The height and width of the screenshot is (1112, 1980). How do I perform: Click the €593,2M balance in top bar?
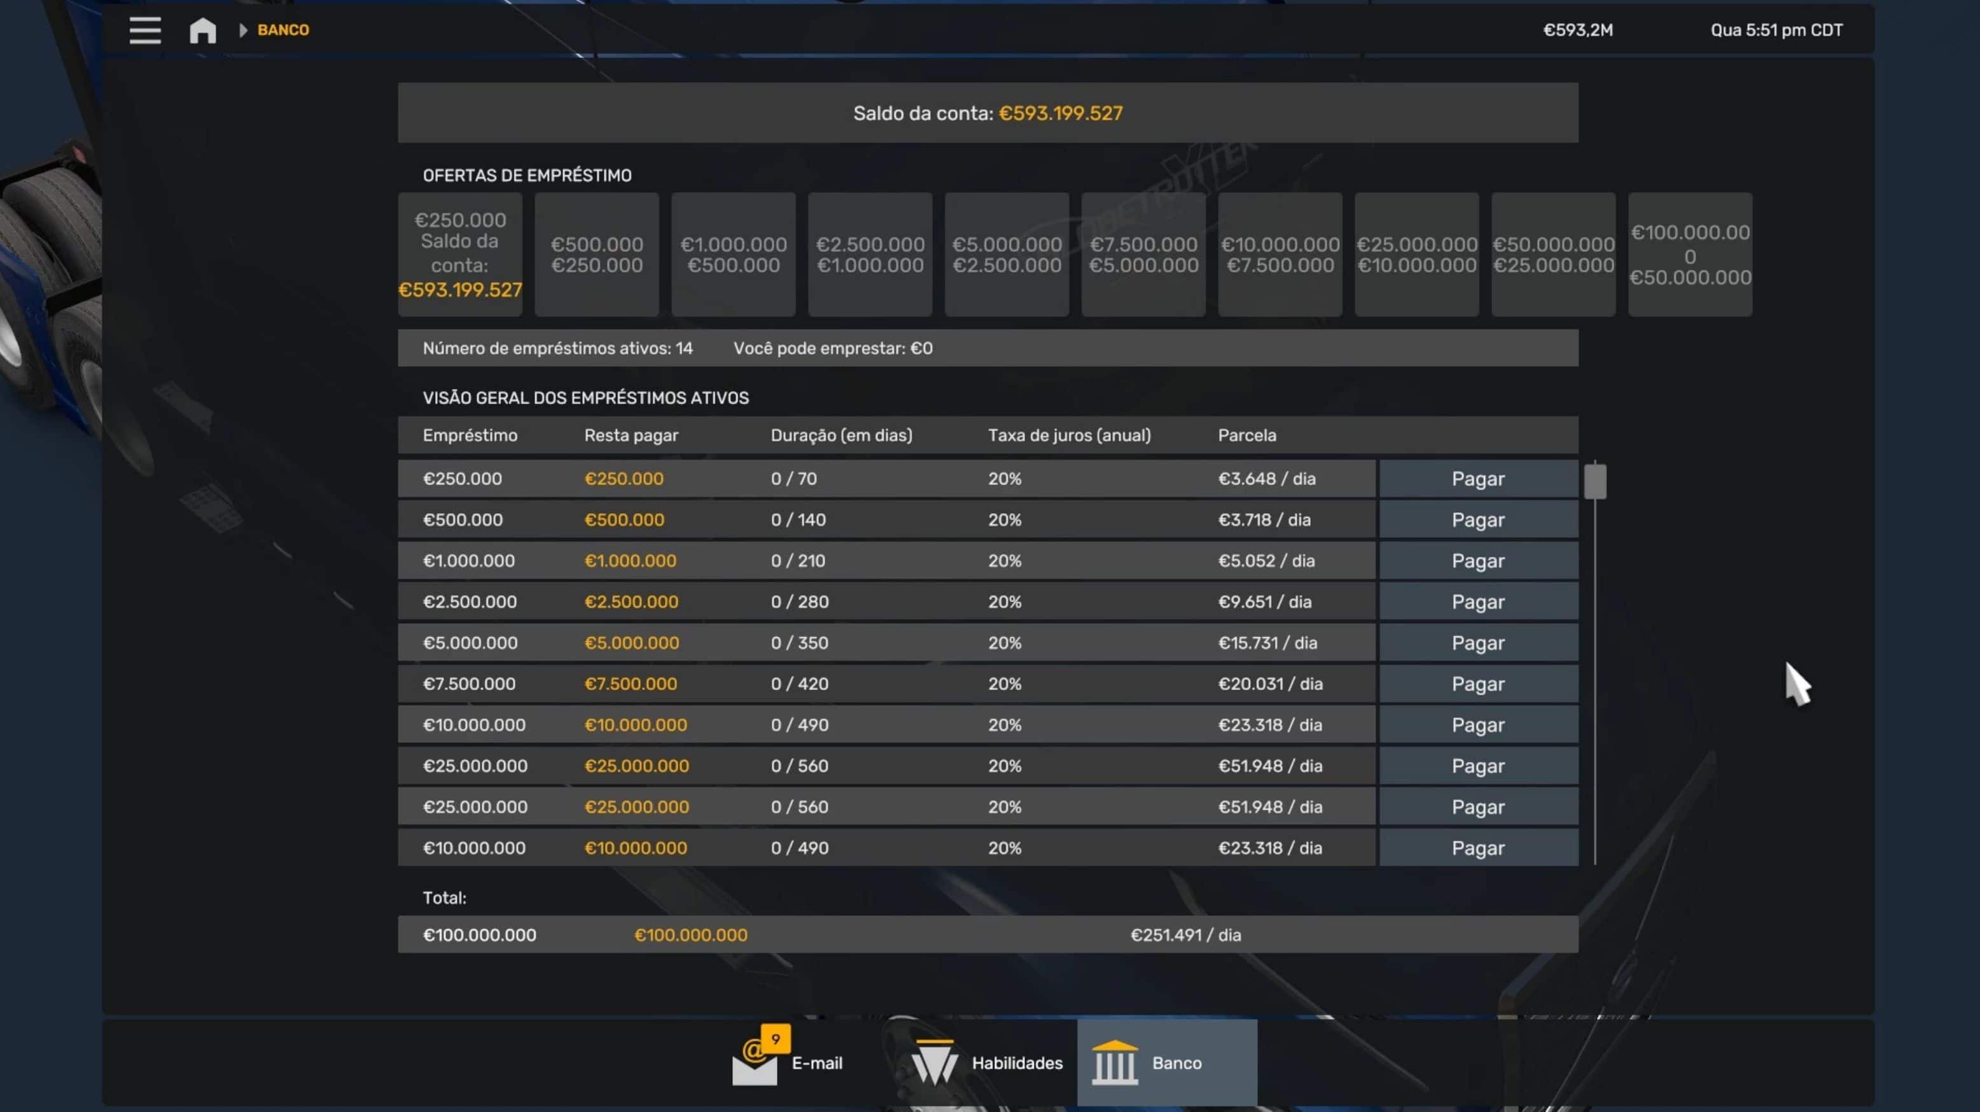[x=1578, y=30]
